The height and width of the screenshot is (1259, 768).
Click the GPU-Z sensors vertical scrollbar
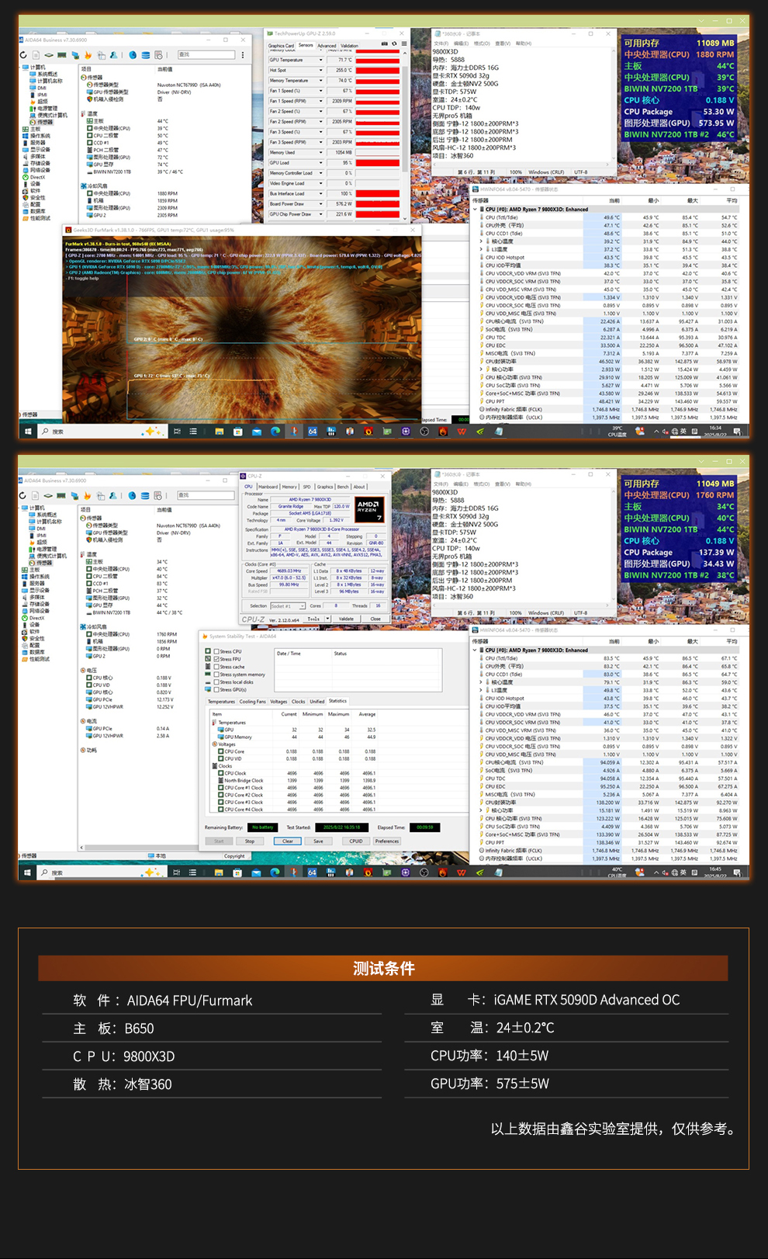coord(404,124)
